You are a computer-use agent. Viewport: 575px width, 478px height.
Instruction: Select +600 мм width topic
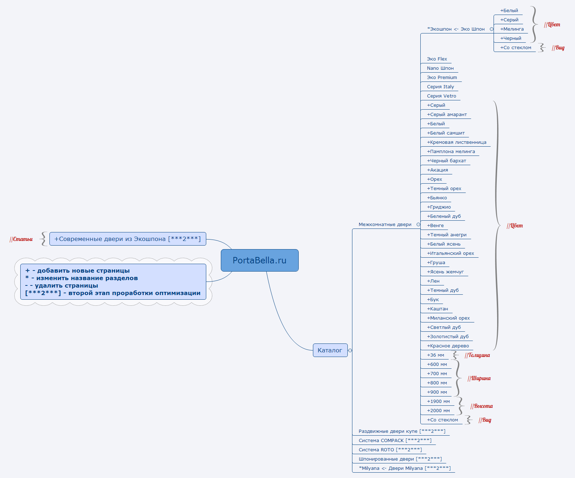click(x=437, y=364)
